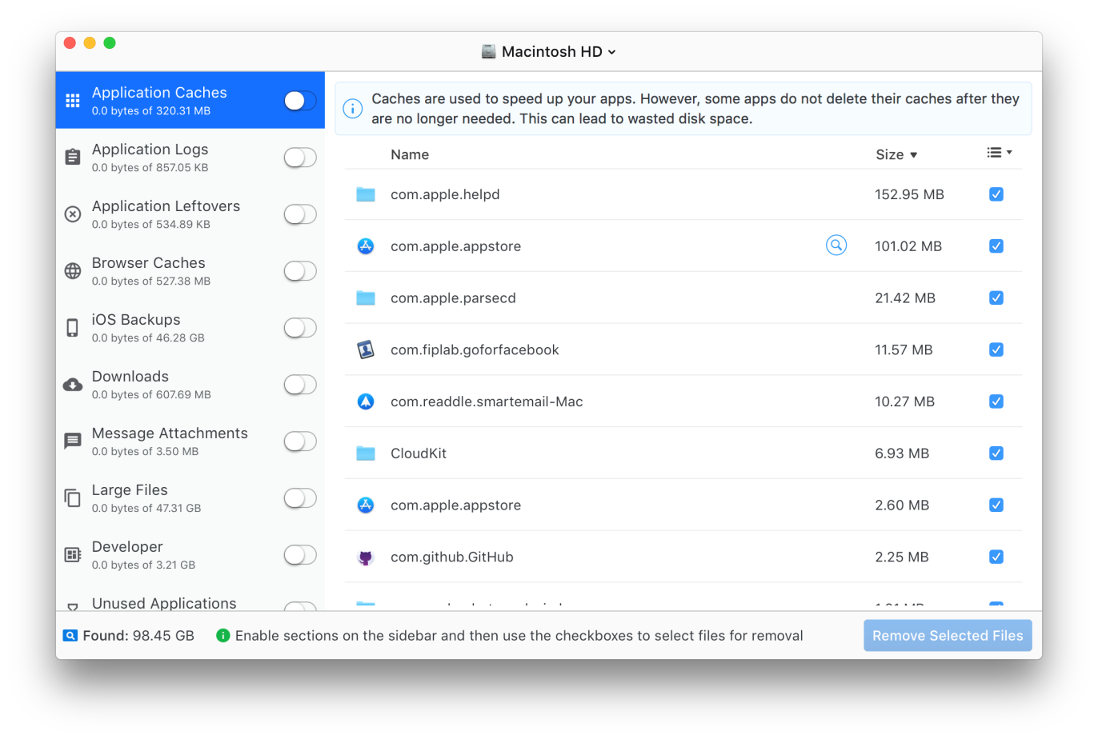
Task: Select the com.github.GitHub file name
Action: pyautogui.click(x=452, y=557)
